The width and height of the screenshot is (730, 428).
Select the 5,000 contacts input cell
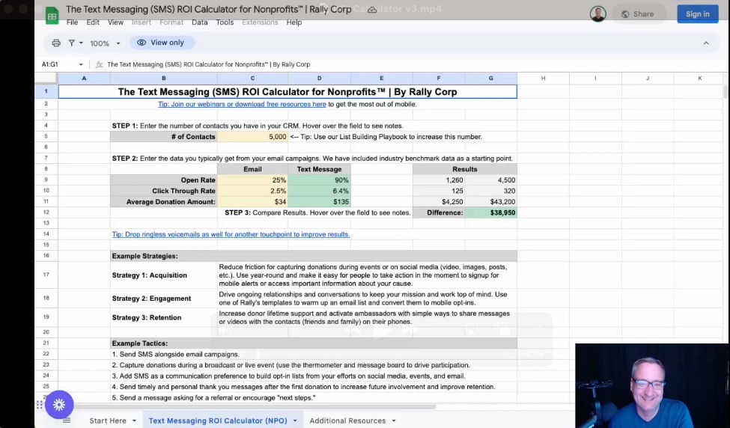[252, 137]
